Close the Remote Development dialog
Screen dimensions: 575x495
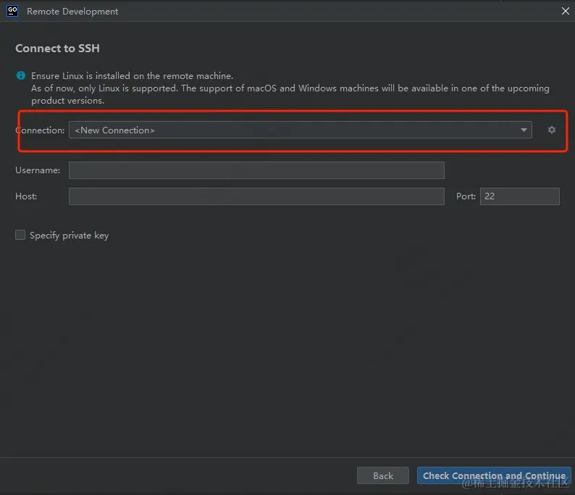click(x=566, y=11)
